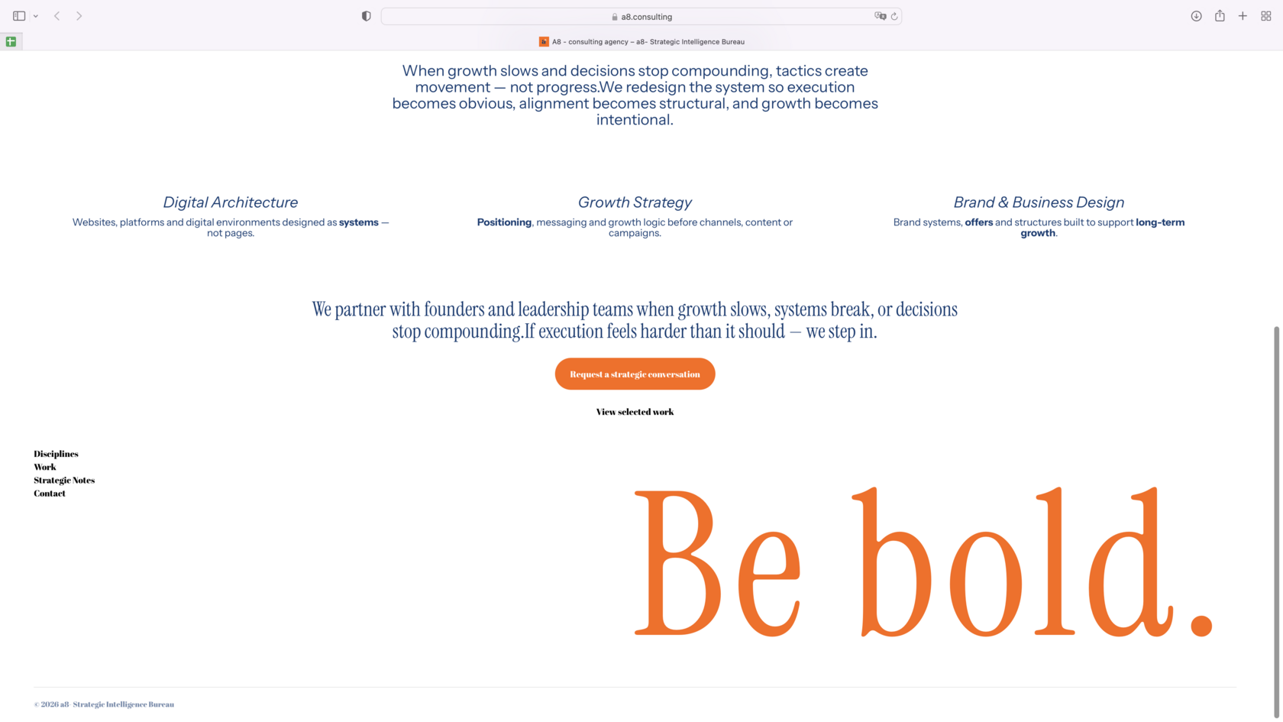Open the Work footer link
Viewport: 1283px width, 722px height.
[x=44, y=467]
